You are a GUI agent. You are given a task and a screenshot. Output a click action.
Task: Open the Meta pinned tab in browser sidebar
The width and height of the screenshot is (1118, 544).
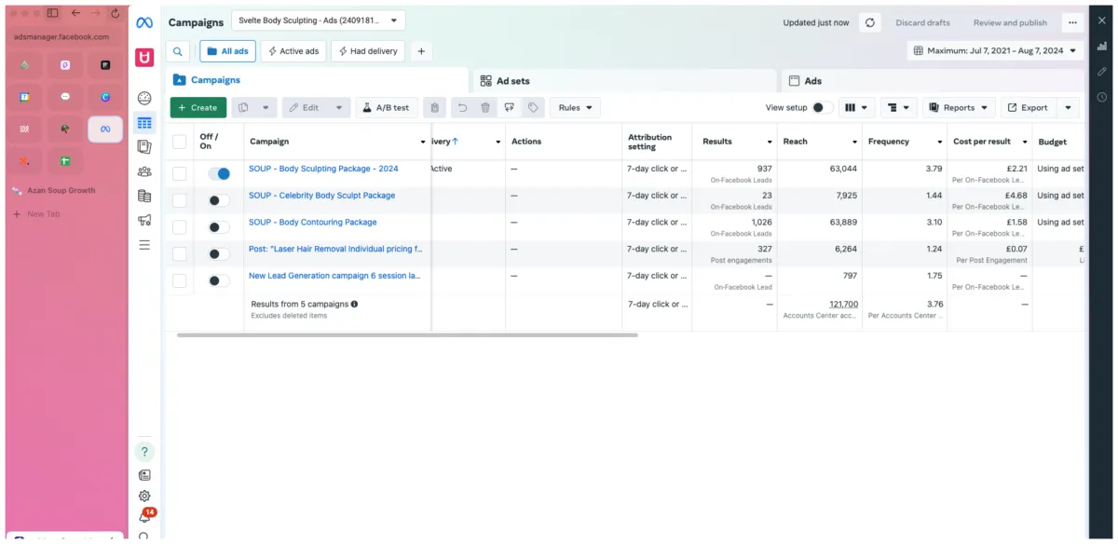(105, 129)
